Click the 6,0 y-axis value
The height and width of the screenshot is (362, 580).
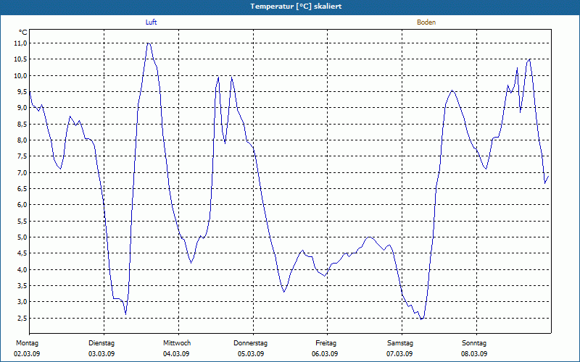pos(22,205)
